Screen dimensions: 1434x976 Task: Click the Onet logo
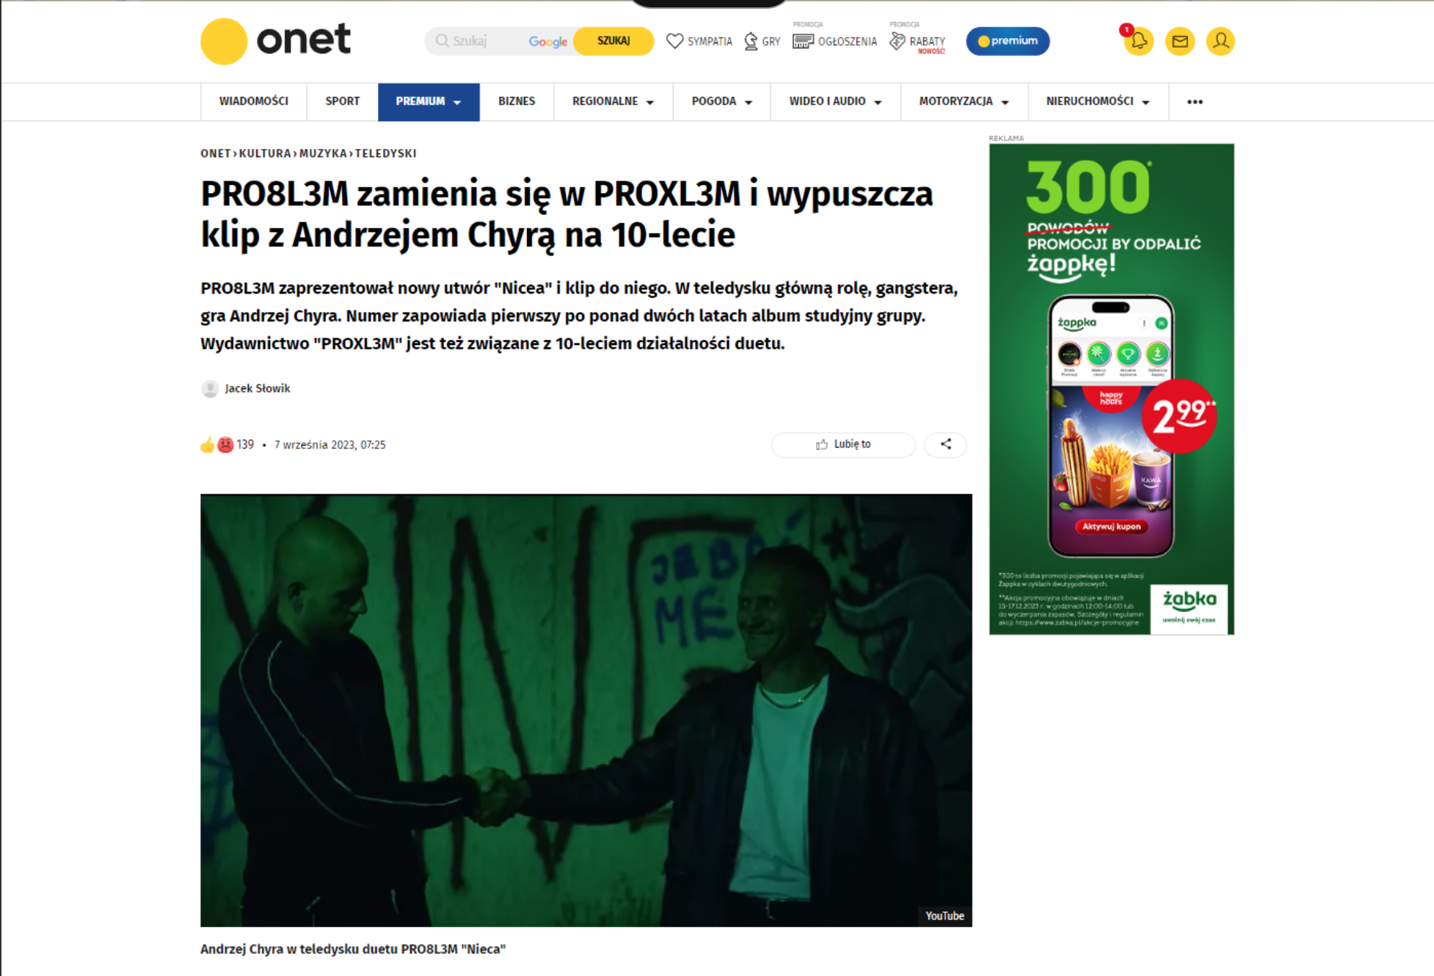click(x=276, y=41)
